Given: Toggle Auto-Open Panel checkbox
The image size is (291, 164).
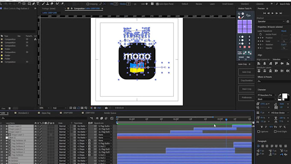Looking at the screenshot, I should tap(157, 4).
